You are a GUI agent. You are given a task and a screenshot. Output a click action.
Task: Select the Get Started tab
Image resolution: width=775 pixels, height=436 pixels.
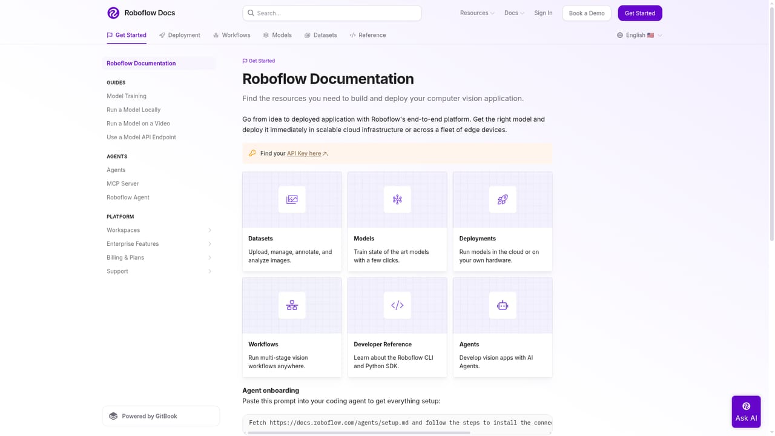(x=127, y=35)
